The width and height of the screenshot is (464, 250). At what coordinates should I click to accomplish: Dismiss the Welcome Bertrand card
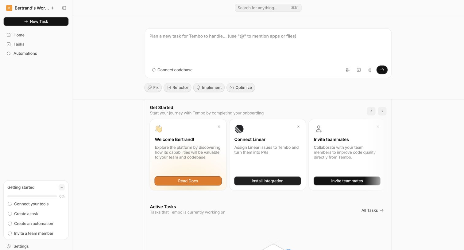pos(219,127)
